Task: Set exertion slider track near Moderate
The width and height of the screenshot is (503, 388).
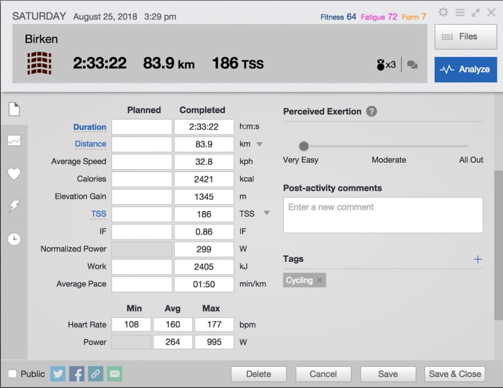Action: (389, 146)
